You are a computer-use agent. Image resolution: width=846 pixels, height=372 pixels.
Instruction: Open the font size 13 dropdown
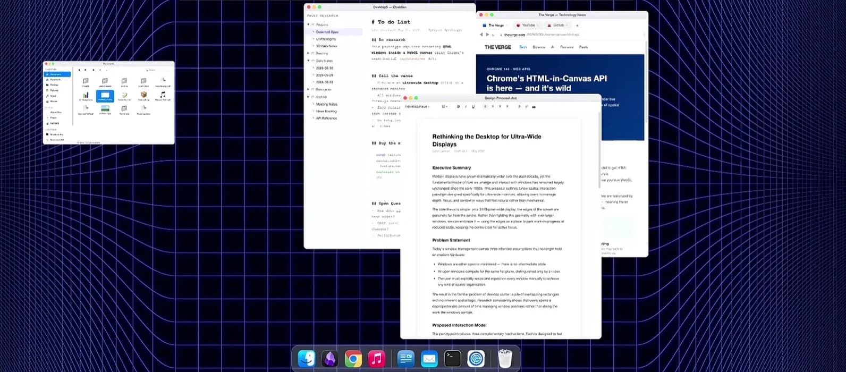tap(444, 106)
